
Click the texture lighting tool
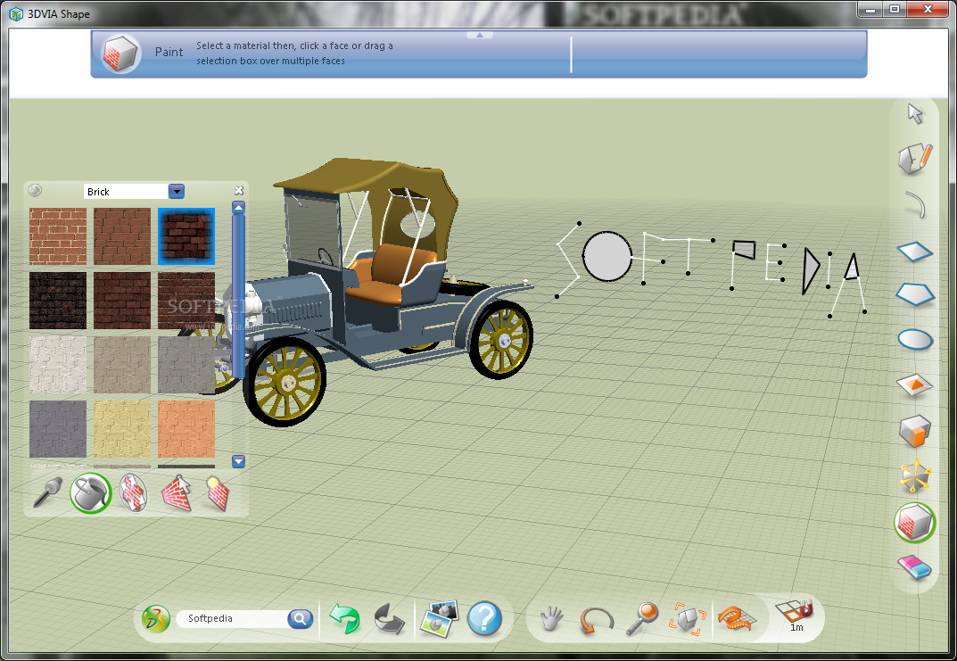click(x=218, y=493)
